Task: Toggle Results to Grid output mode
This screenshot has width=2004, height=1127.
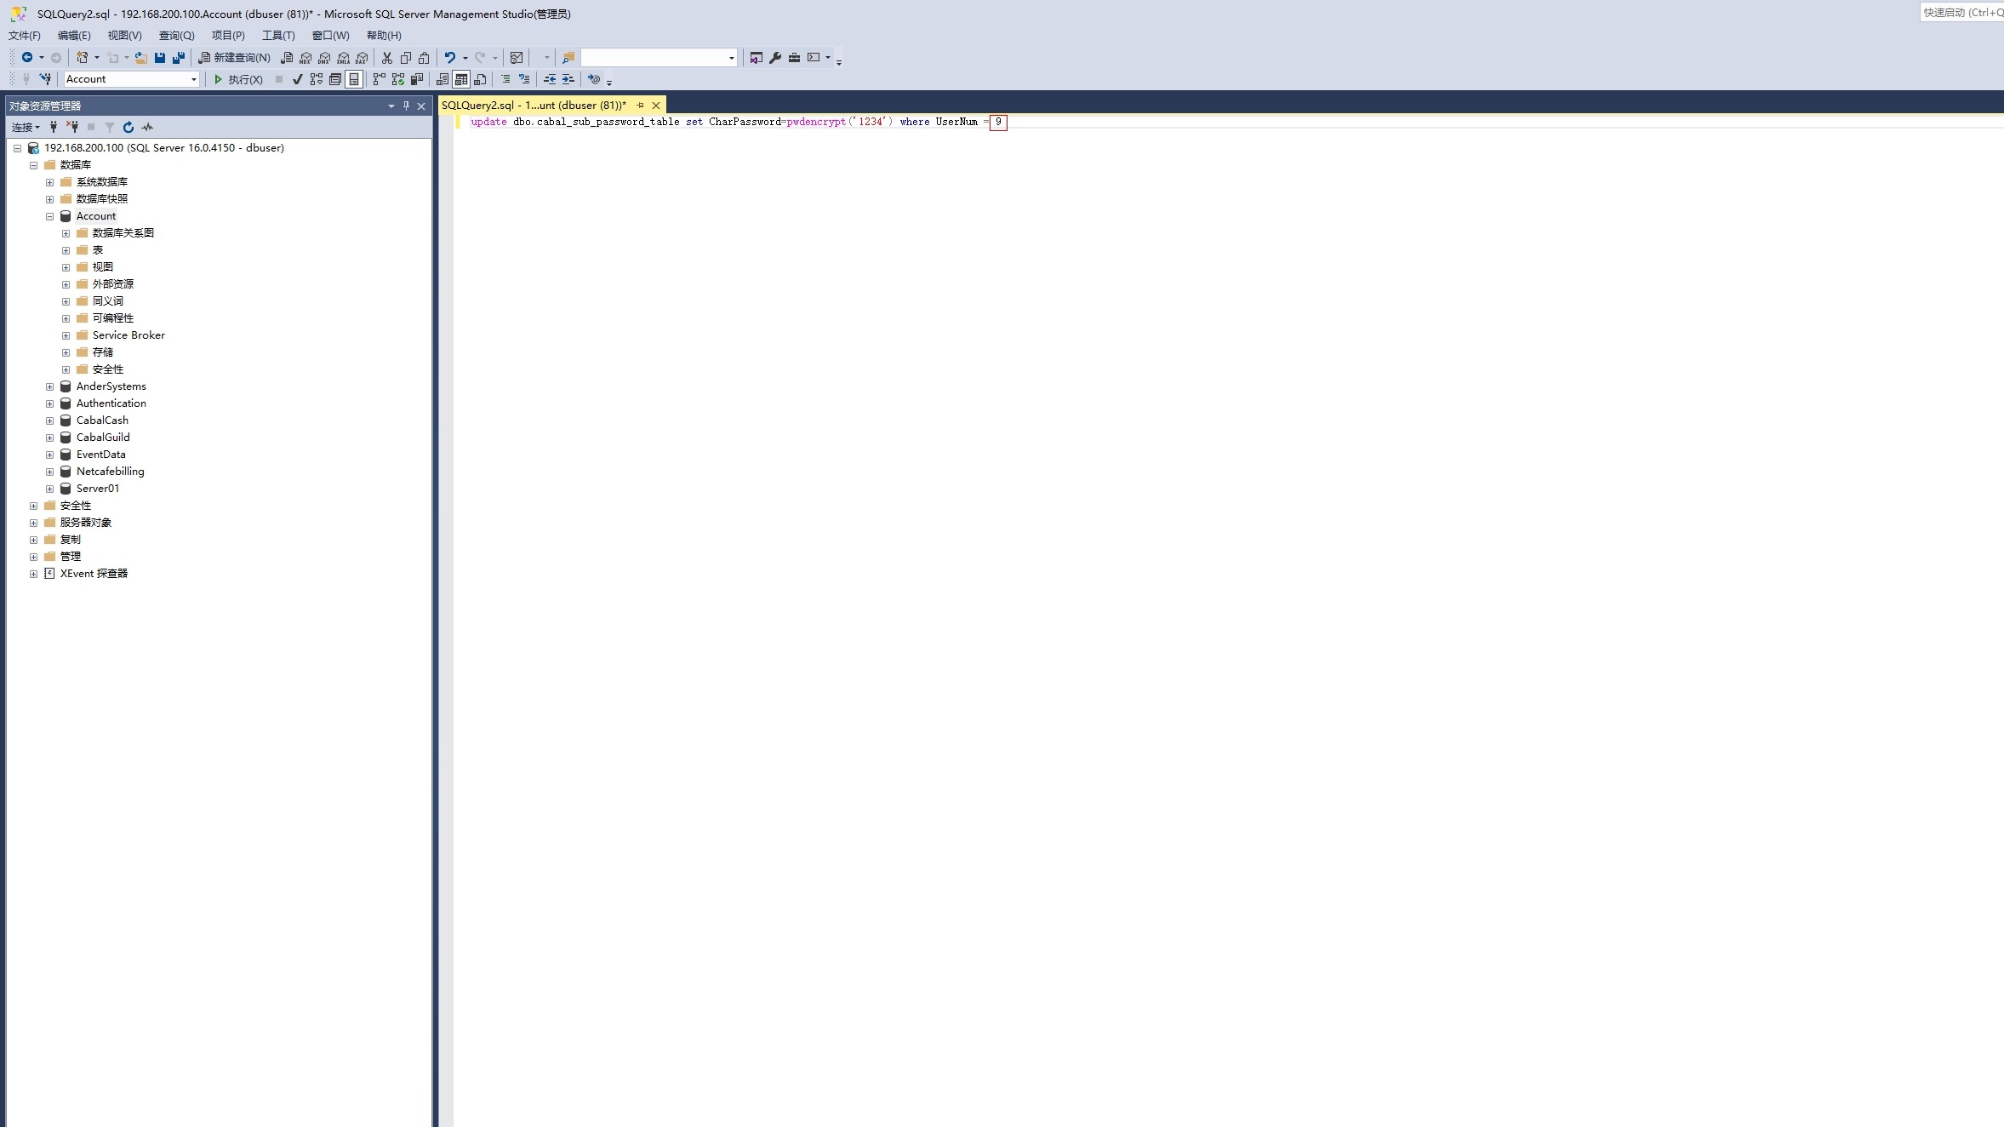Action: point(461,79)
